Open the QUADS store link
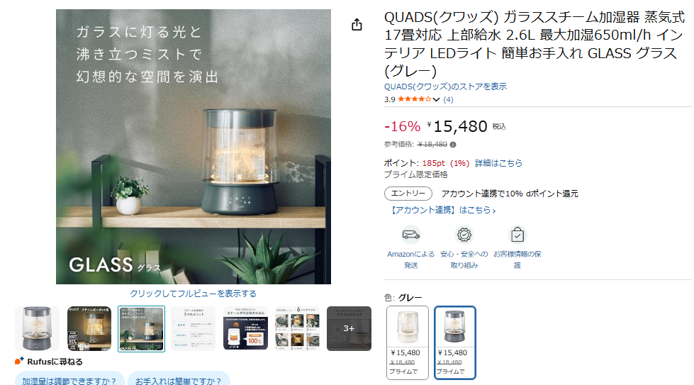 point(445,87)
